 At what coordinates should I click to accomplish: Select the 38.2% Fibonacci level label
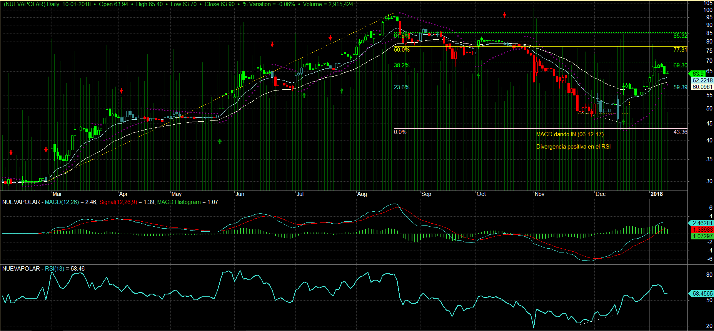[402, 65]
